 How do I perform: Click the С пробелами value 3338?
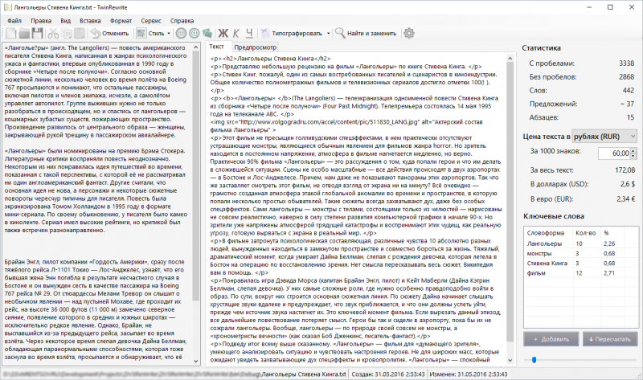coord(626,63)
